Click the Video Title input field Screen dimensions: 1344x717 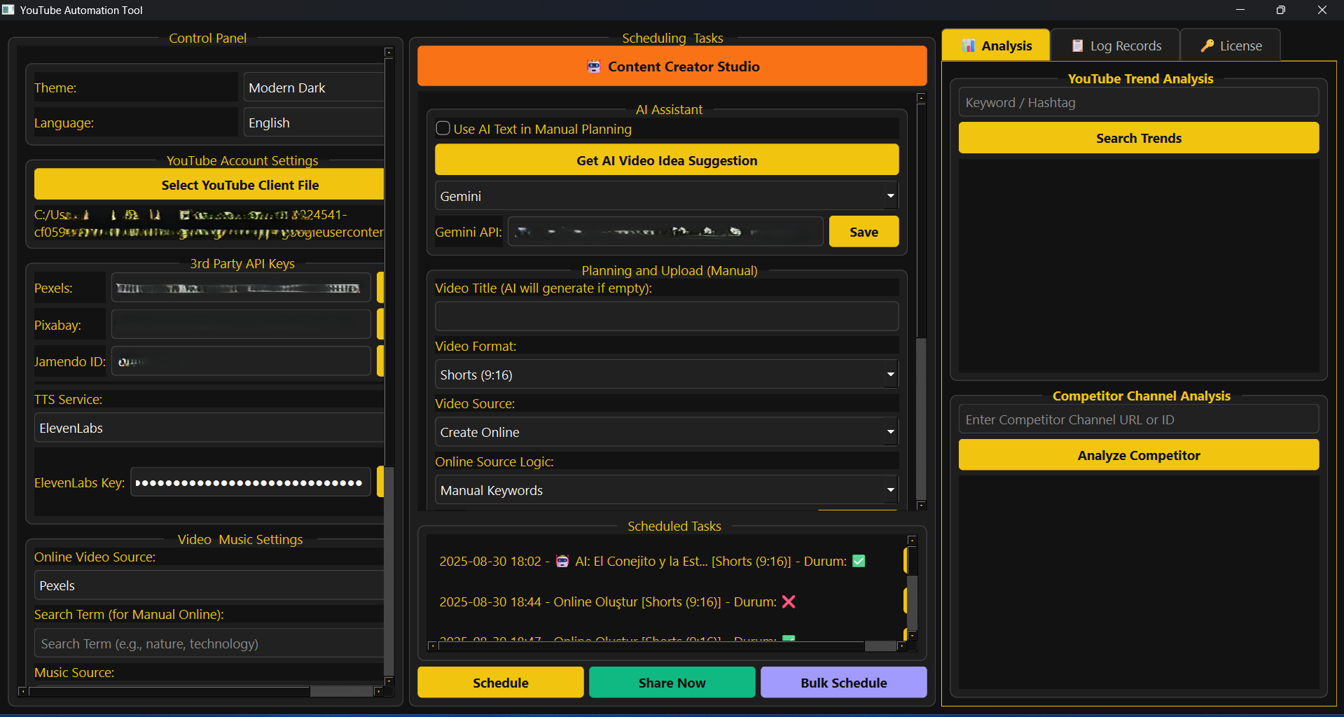(667, 316)
